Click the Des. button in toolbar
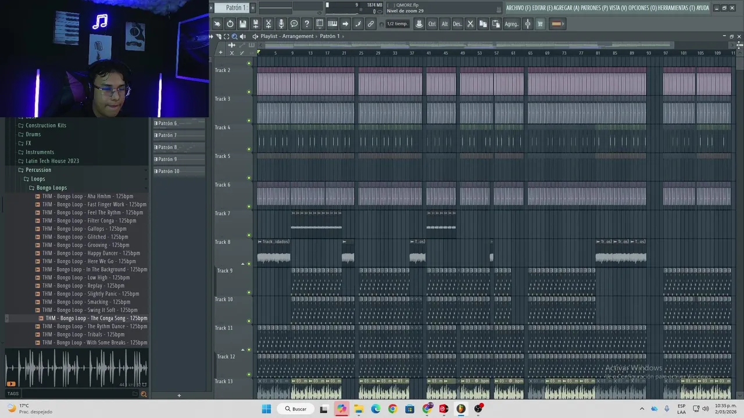Viewport: 744px width, 418px height. [x=457, y=24]
